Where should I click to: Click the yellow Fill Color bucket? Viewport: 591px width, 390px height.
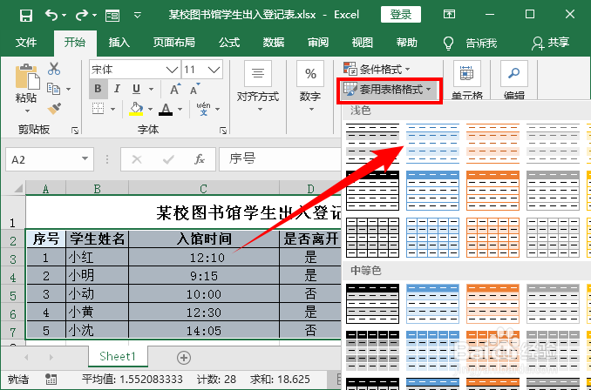(x=137, y=109)
